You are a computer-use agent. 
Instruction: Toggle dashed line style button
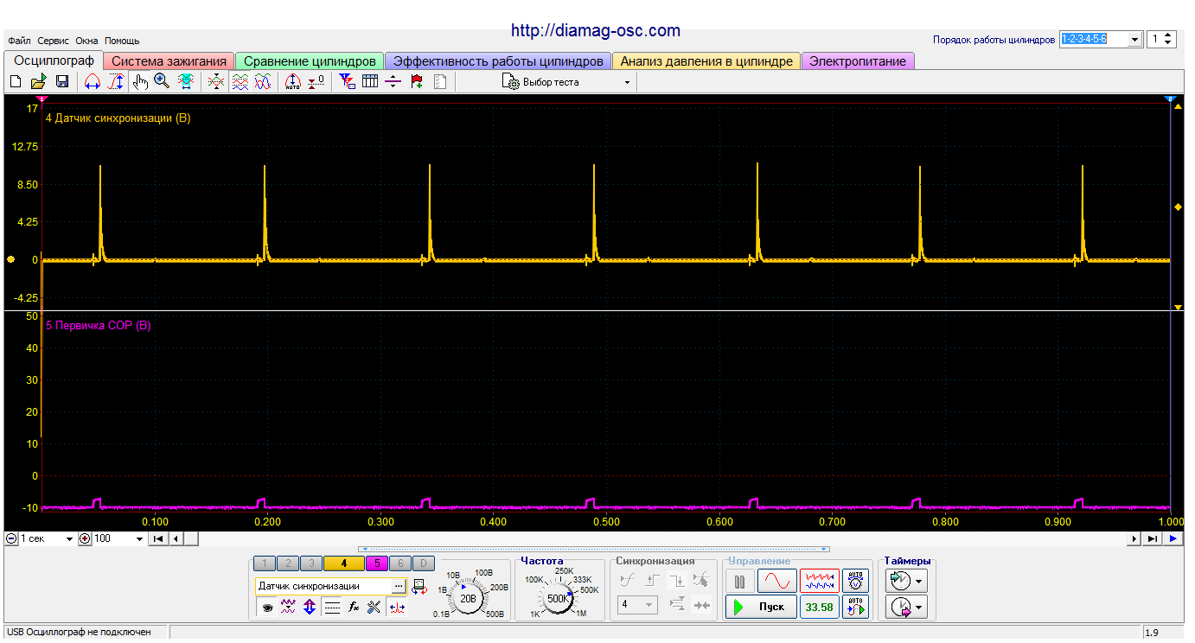(x=332, y=608)
